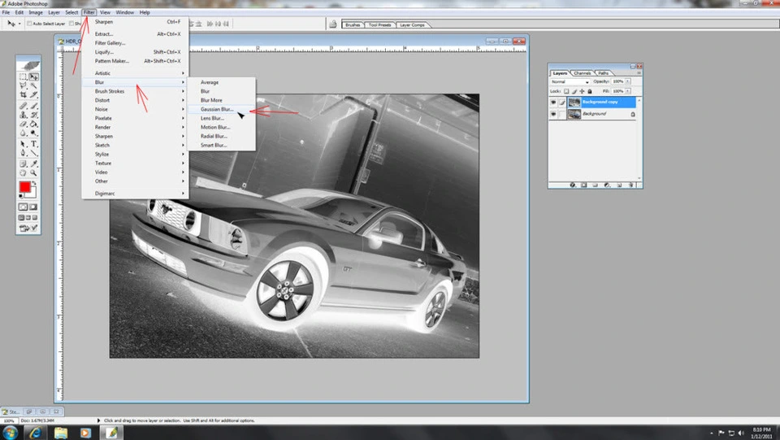Select the Dodge tool
Viewport: 780px width, 440px height.
pyautogui.click(x=33, y=132)
